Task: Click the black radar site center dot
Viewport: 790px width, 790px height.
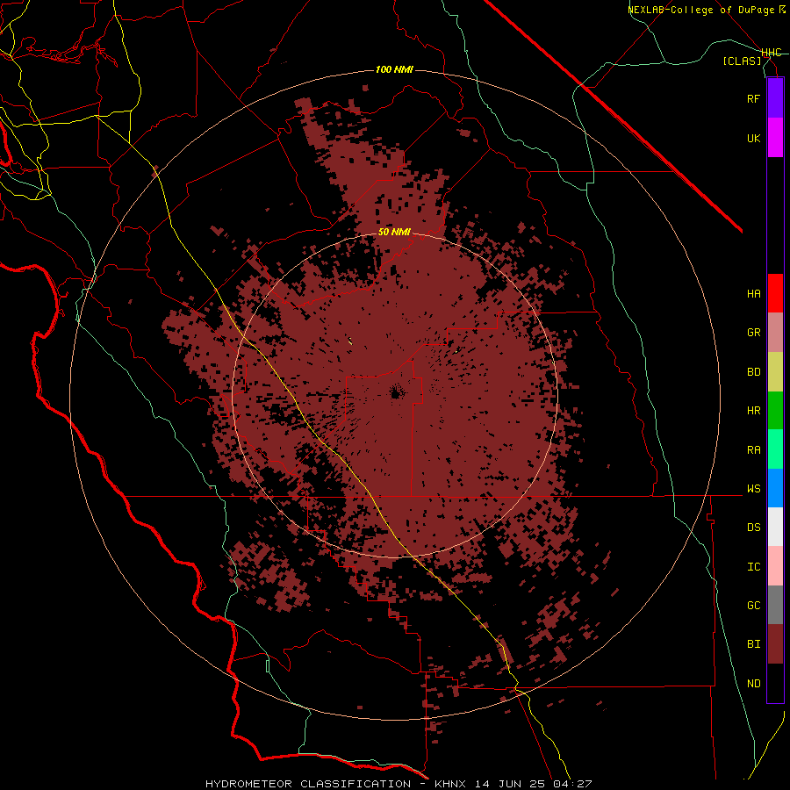Action: point(395,393)
